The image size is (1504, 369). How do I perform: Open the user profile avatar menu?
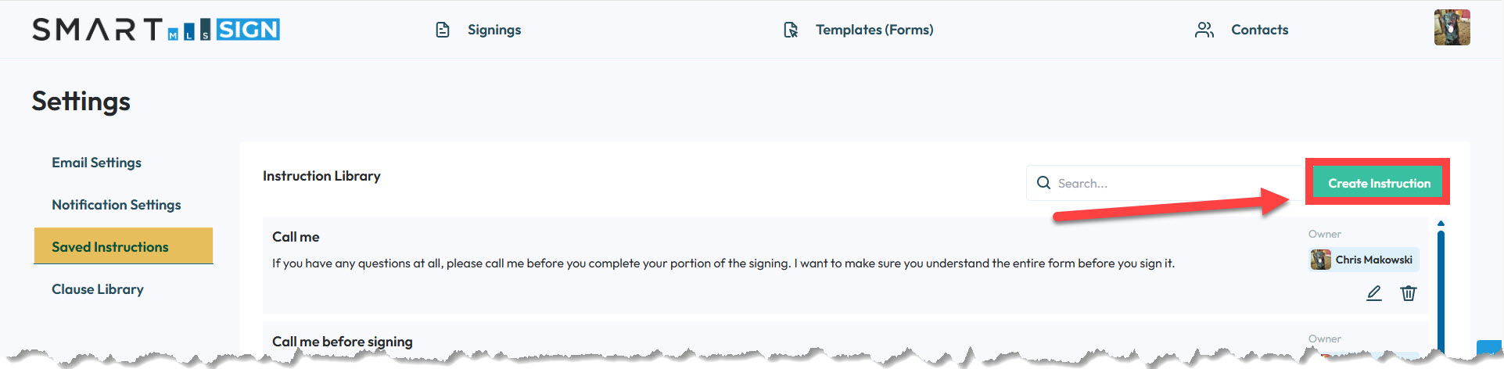click(1452, 28)
